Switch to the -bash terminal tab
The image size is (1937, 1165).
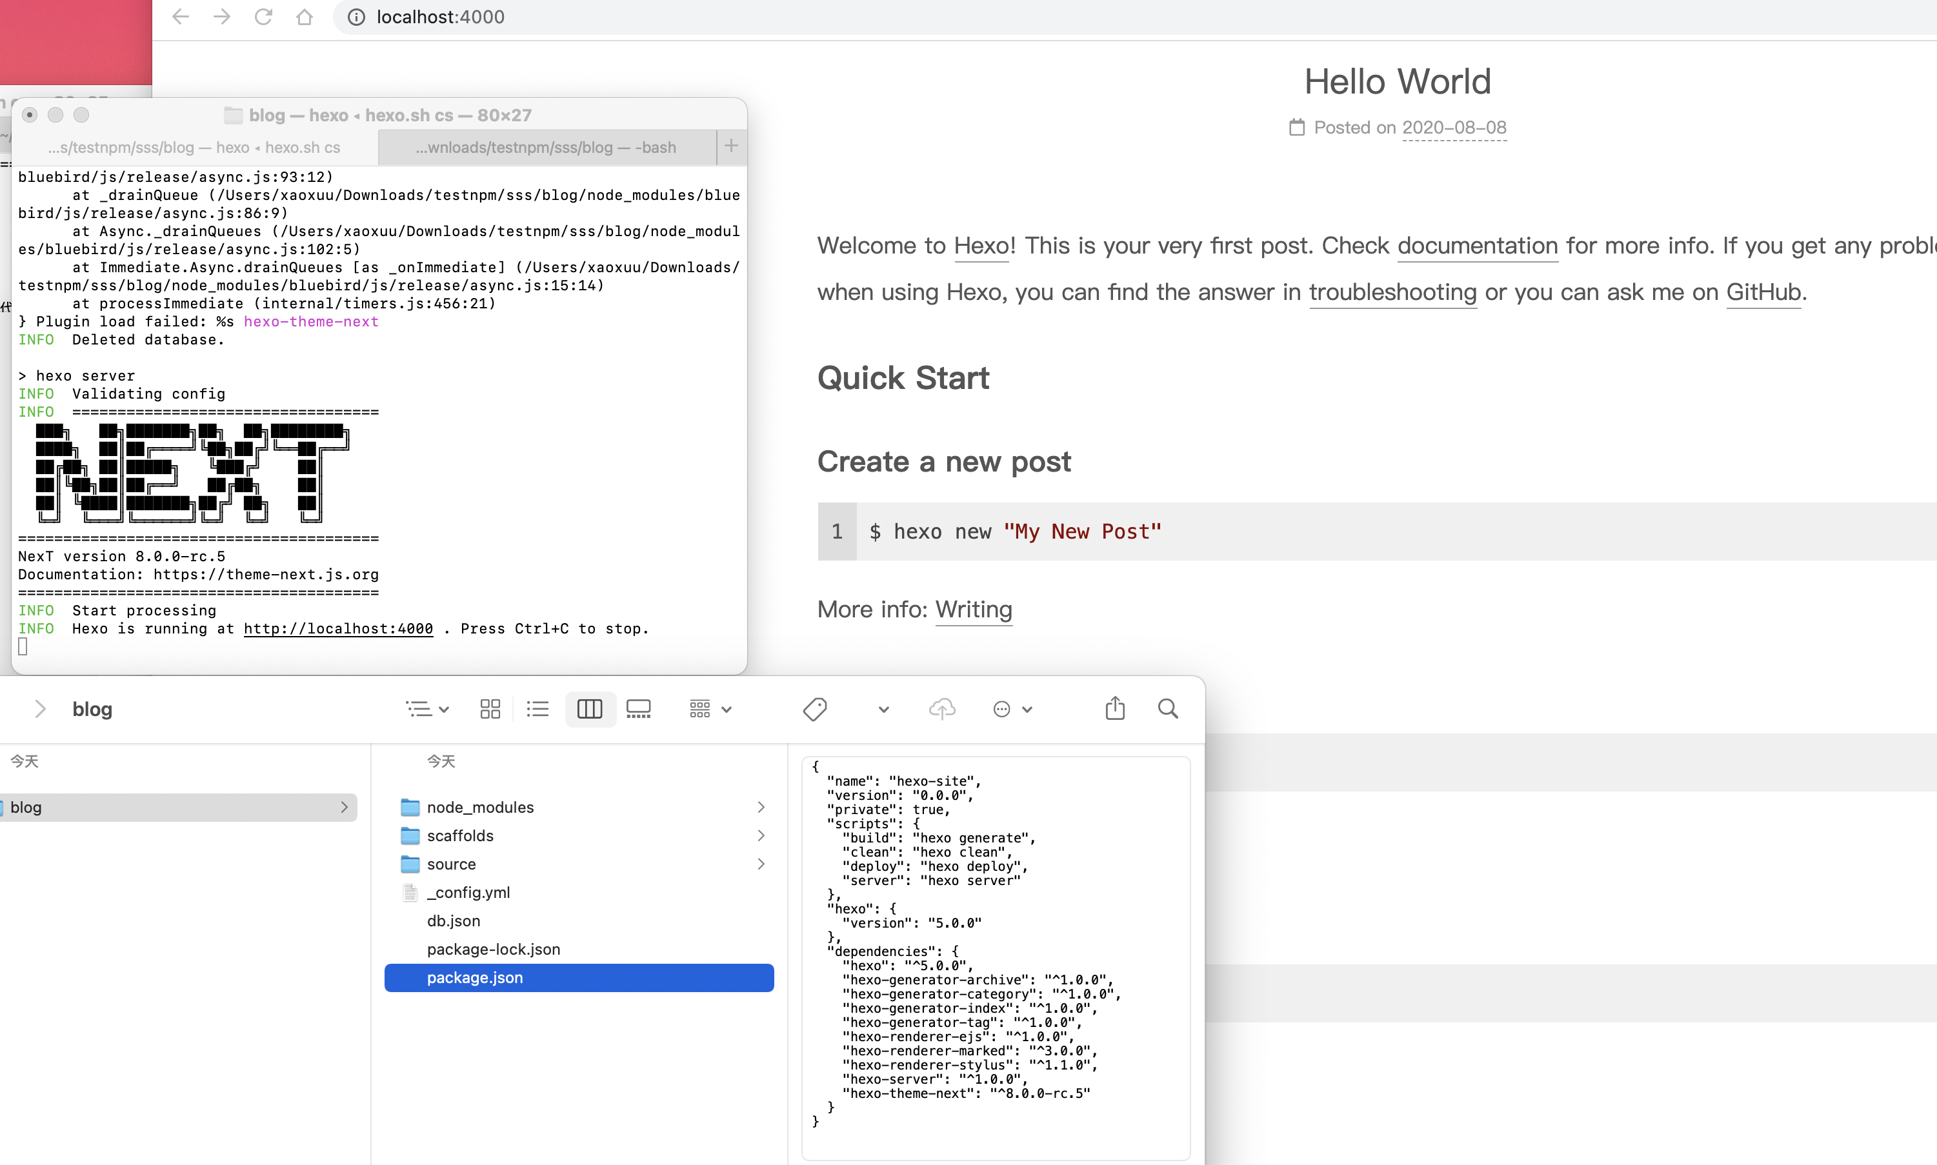click(x=545, y=147)
